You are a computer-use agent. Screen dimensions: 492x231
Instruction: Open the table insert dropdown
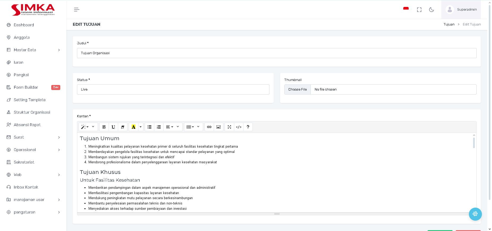(193, 127)
